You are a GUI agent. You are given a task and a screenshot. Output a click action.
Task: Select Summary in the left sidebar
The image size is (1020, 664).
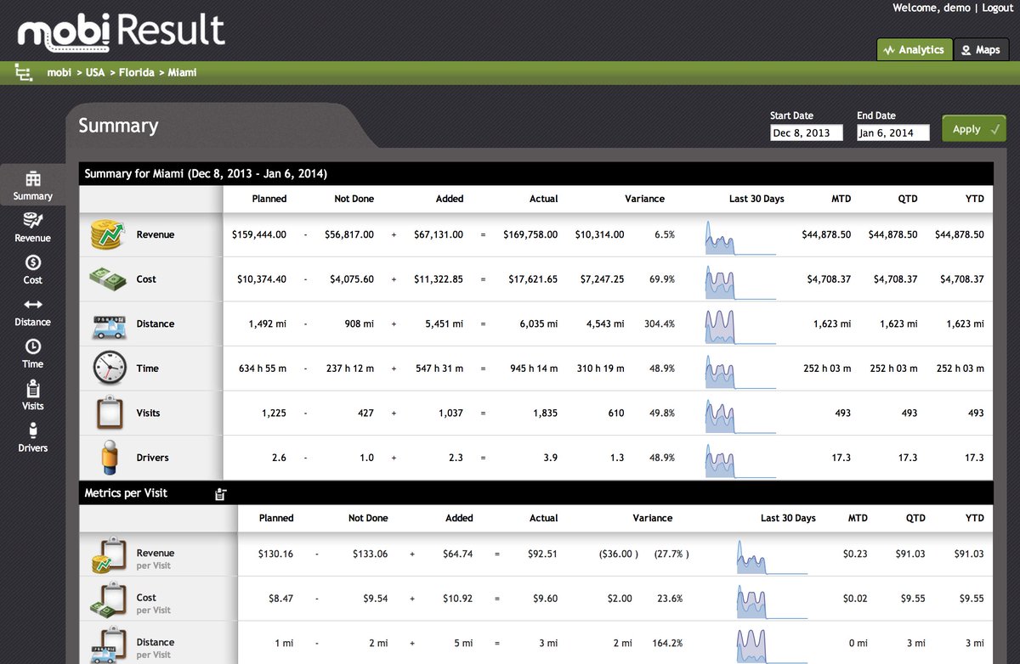pyautogui.click(x=32, y=184)
